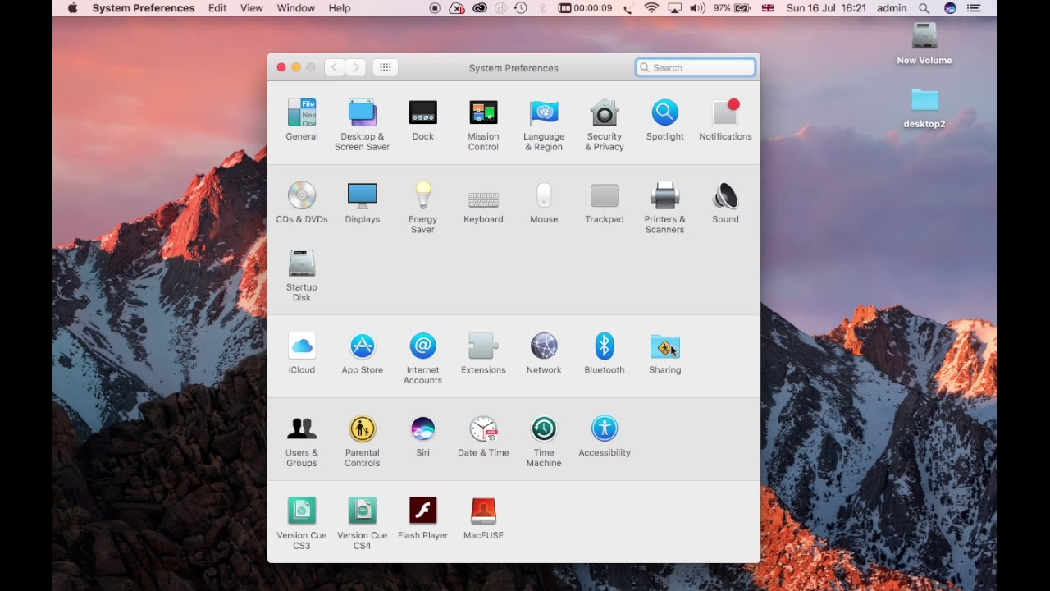
Task: Open Extensions preferences
Action: point(483,354)
